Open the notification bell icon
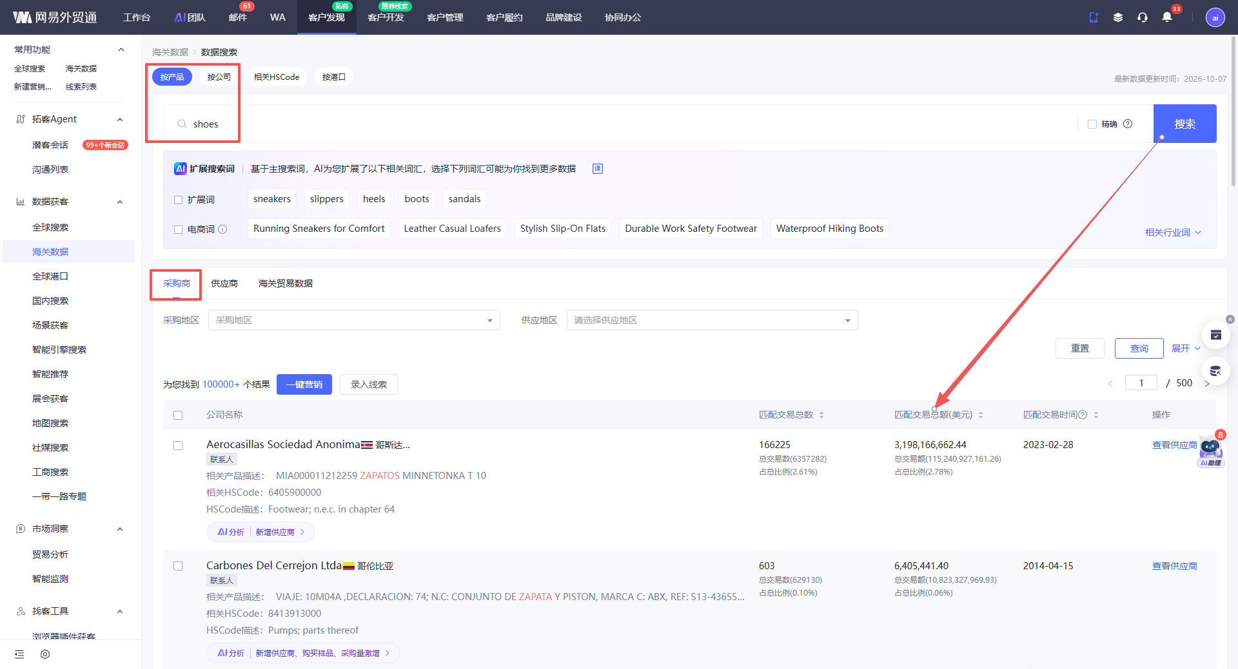The image size is (1238, 669). click(1166, 17)
